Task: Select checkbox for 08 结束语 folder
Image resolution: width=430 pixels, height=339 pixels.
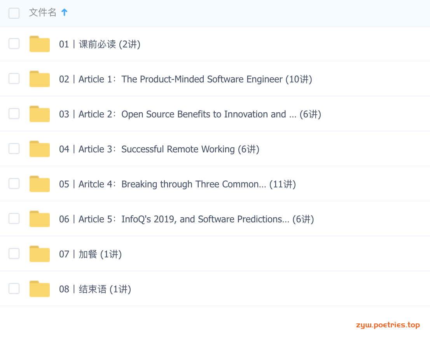Action: coord(14,288)
